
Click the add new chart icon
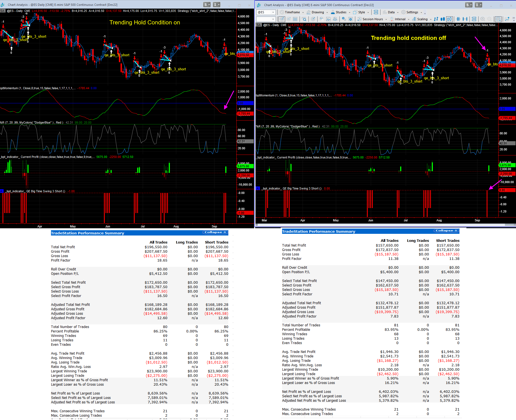[x=507, y=19]
